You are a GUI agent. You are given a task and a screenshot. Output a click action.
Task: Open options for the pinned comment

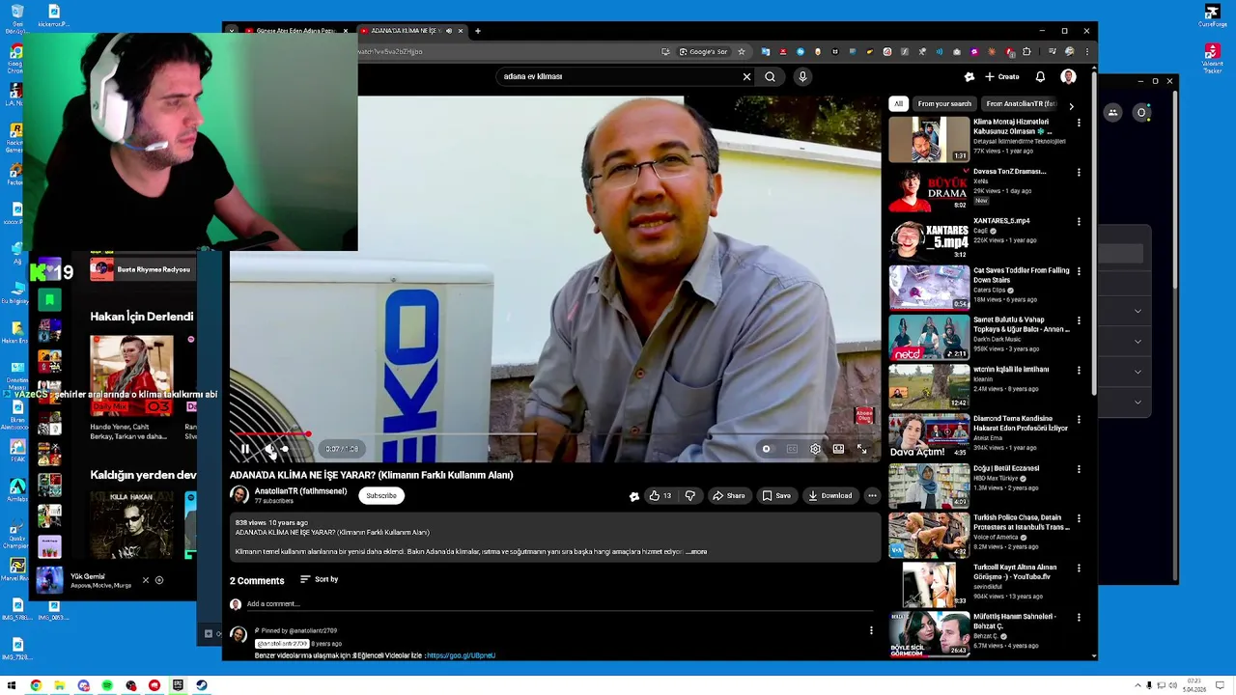tap(871, 630)
